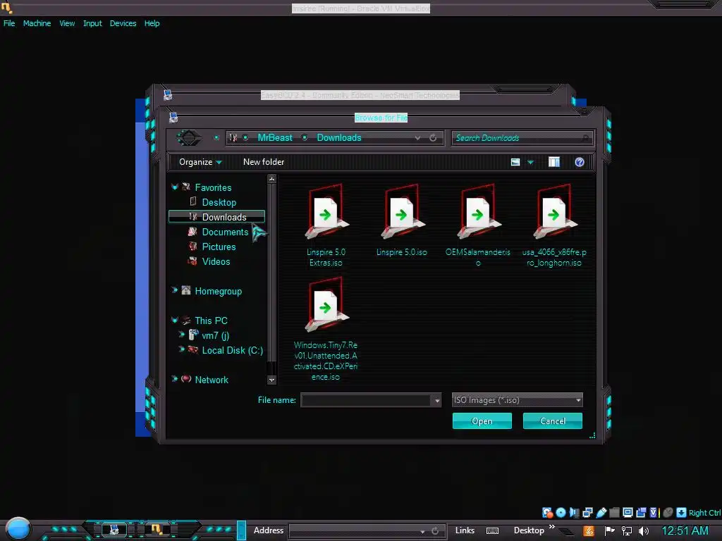Screen dimensions: 722x541
Task: Select the Linspire 5.0.iso file
Action: (x=401, y=220)
